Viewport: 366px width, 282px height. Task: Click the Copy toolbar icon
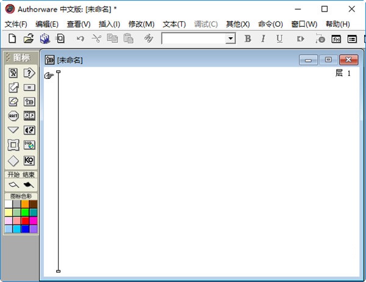coord(112,38)
